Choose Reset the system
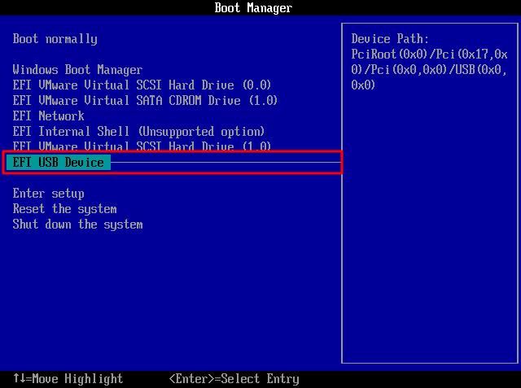Viewport: 521px width, 388px height. click(65, 209)
